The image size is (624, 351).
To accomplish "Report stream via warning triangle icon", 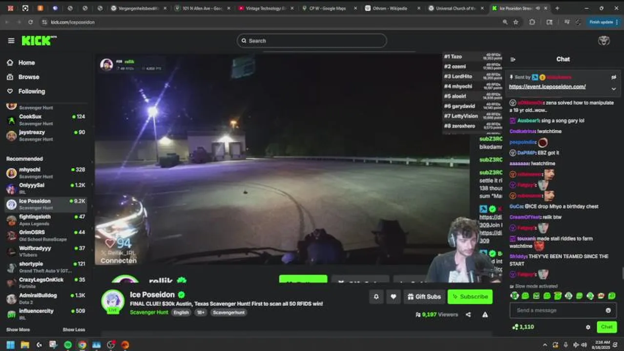I will click(x=485, y=315).
